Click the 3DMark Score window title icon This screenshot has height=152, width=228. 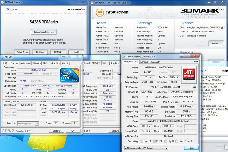[2, 2]
